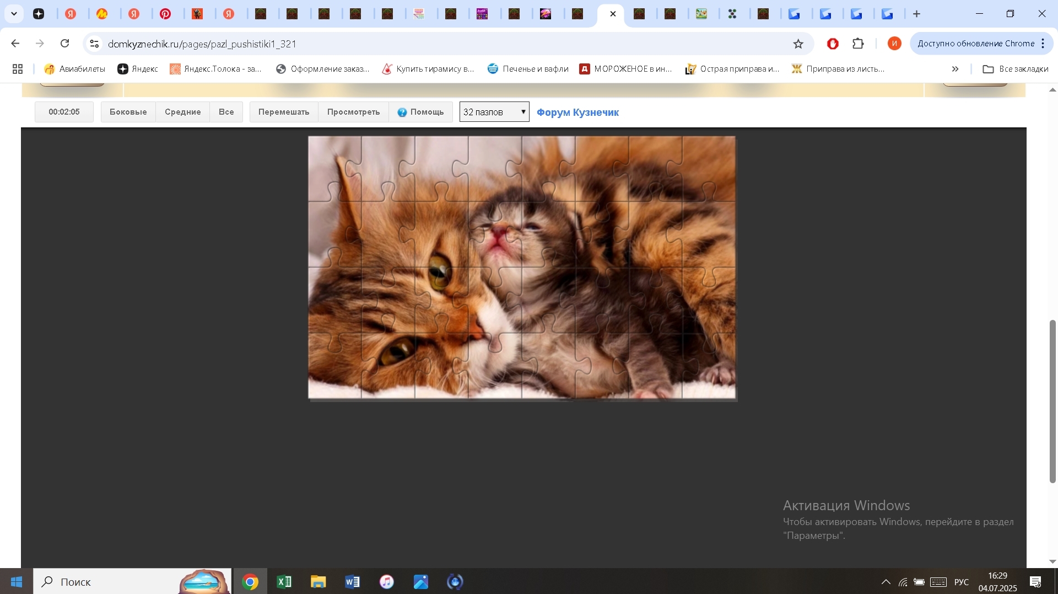Switch input language РУС
The height and width of the screenshot is (594, 1058).
click(962, 582)
